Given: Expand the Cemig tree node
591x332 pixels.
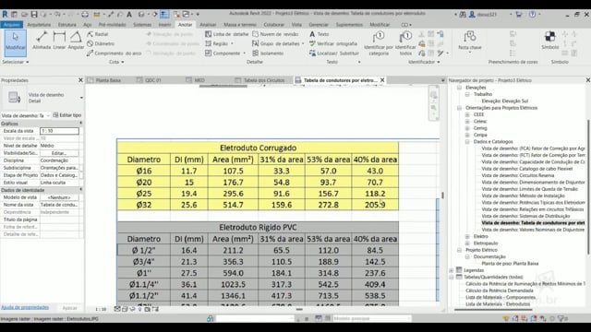Looking at the screenshot, I should point(467,128).
